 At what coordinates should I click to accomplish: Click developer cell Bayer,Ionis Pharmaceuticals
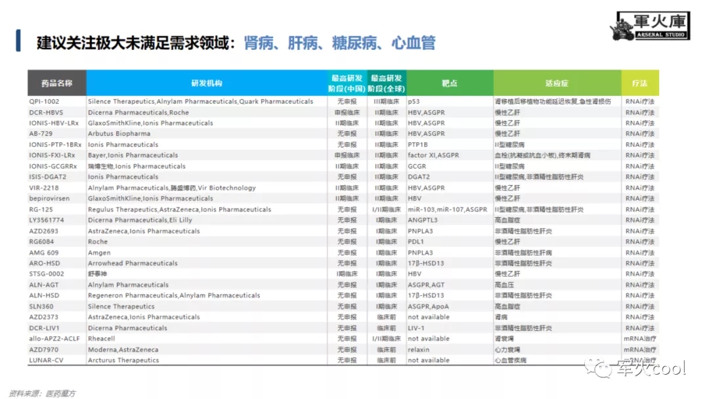tap(133, 155)
